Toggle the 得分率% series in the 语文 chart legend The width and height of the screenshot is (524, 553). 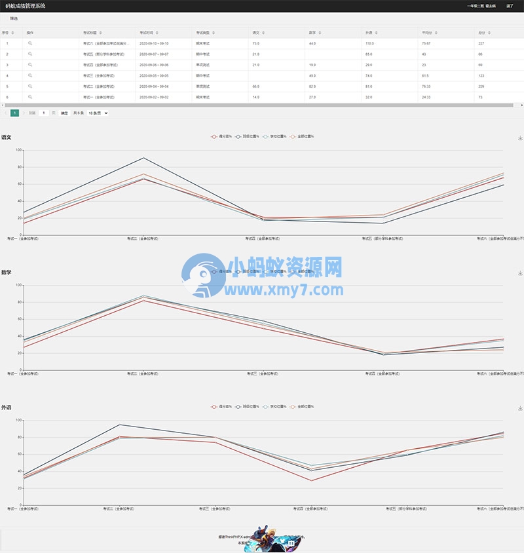pos(221,137)
